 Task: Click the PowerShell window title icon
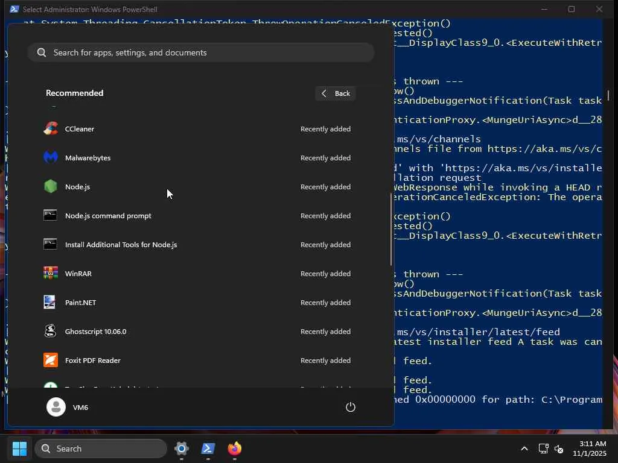14,9
